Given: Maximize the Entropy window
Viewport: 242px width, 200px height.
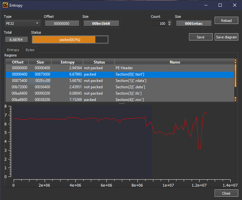Looking at the screenshot, I should (220, 5).
